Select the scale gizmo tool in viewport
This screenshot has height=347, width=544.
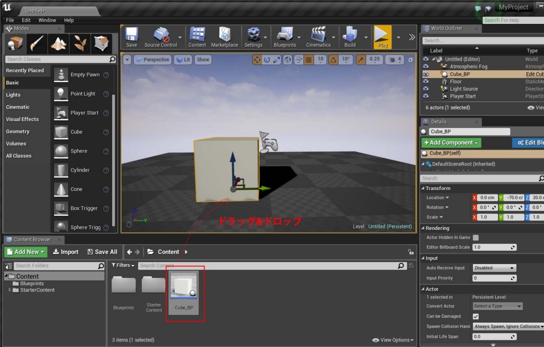(x=276, y=60)
